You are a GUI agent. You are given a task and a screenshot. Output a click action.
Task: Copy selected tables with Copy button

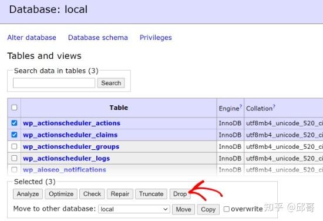(x=208, y=209)
